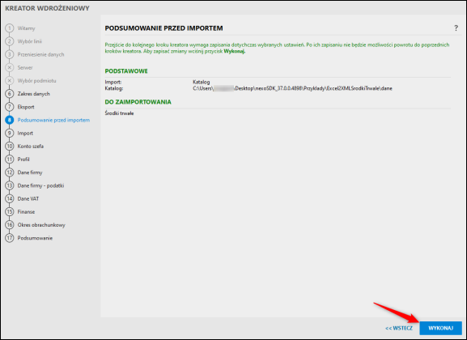Go back with << WSTECZ

[399, 328]
